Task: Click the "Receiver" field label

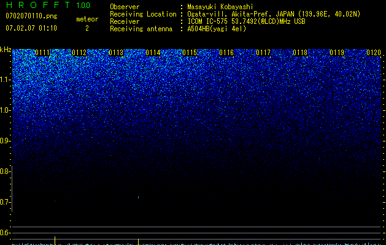Action: 125,21
